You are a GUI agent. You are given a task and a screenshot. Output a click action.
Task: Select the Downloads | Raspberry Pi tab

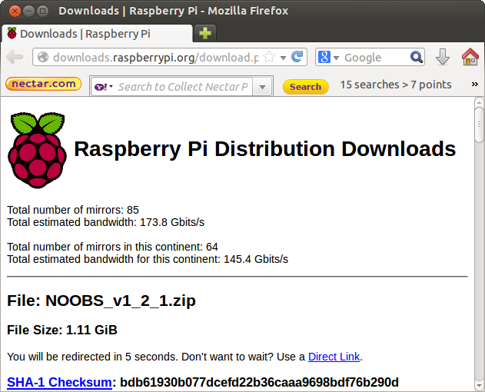click(x=97, y=33)
